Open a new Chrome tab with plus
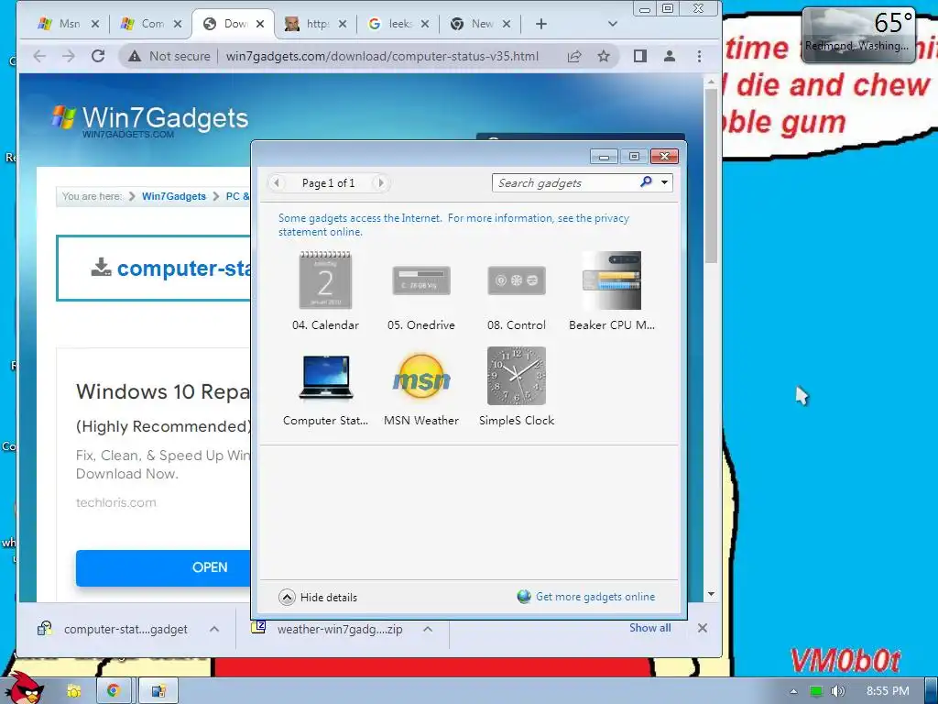 540,24
